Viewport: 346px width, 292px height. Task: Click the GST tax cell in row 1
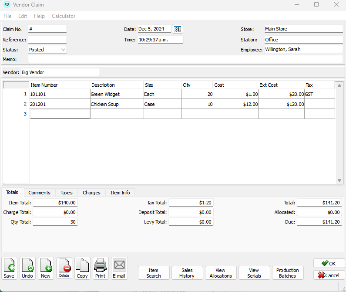coord(319,94)
